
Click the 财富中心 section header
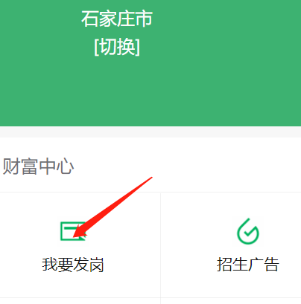[x=38, y=166]
